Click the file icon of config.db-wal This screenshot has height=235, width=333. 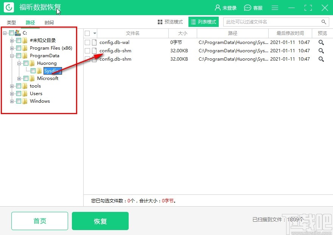94,42
